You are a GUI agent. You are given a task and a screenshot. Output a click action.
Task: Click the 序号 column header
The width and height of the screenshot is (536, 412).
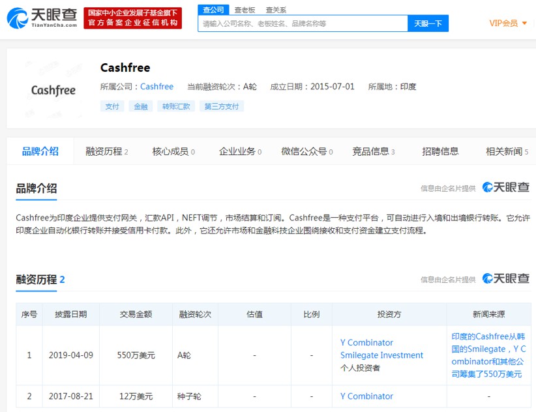click(29, 314)
